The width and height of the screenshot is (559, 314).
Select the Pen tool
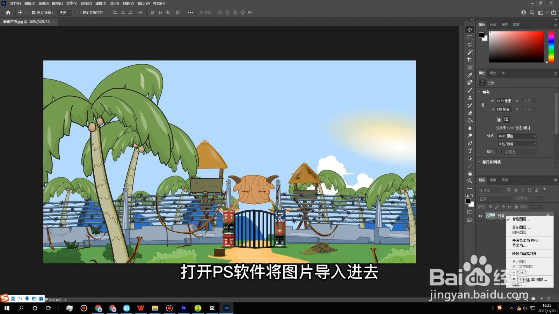tap(470, 143)
